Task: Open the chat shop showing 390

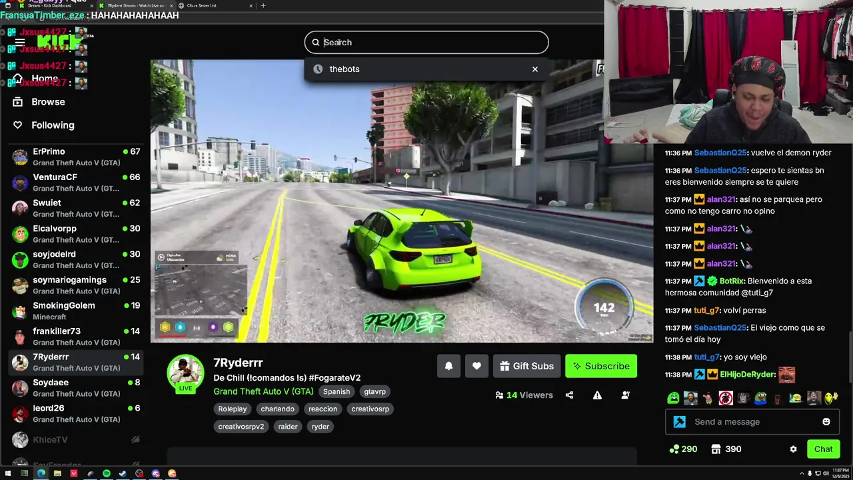Action: 726,449
